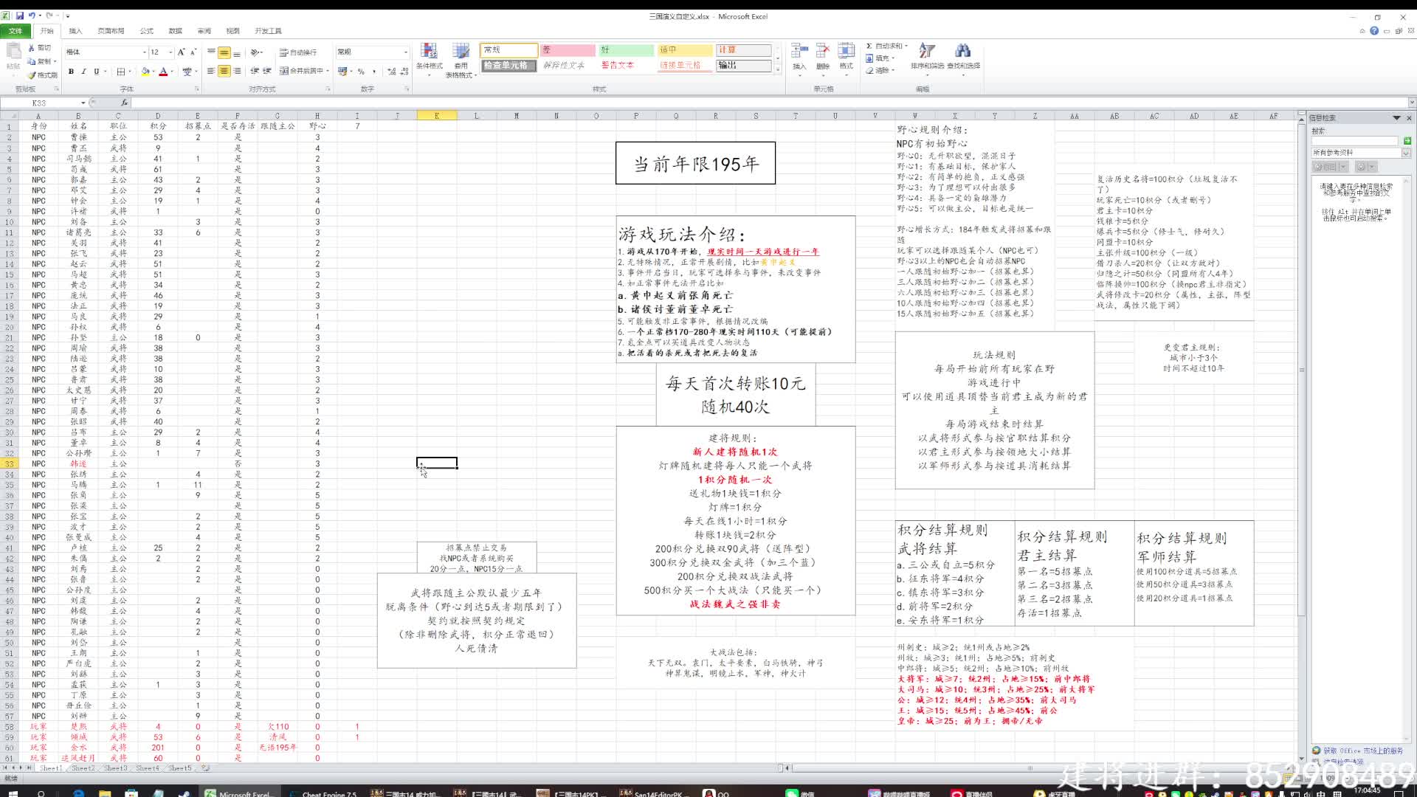The width and height of the screenshot is (1417, 797).
Task: Click the Conditional Formatting icon
Action: pyautogui.click(x=429, y=52)
